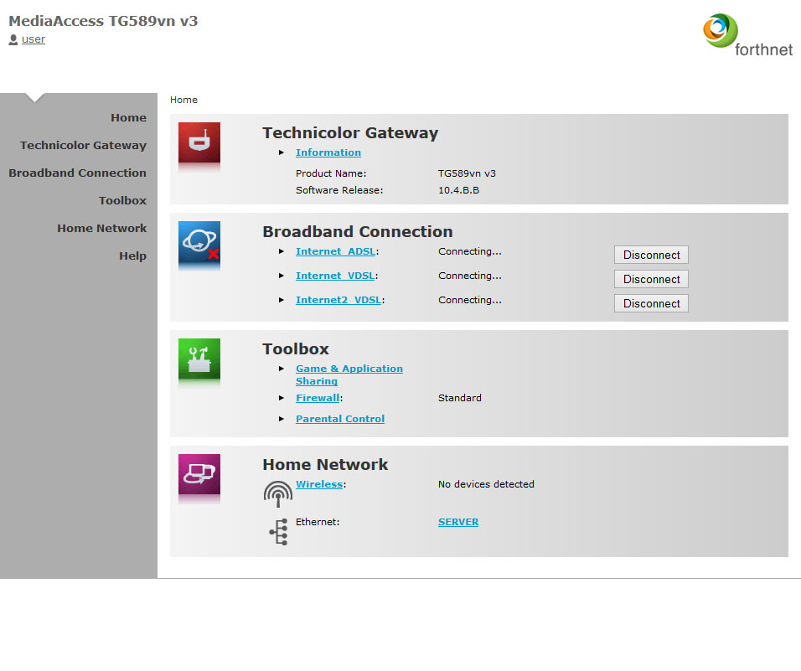
Task: Disconnect the Internet2_VDSL connection
Action: point(651,303)
